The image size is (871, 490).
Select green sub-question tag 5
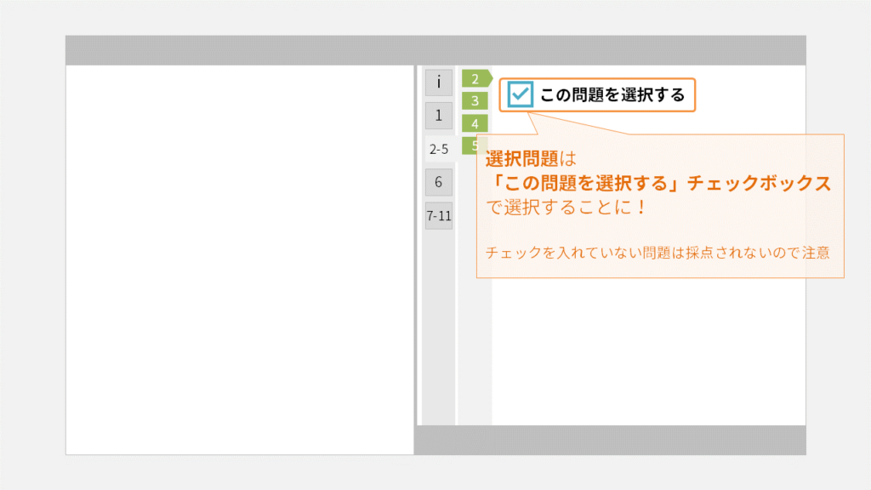click(x=470, y=145)
